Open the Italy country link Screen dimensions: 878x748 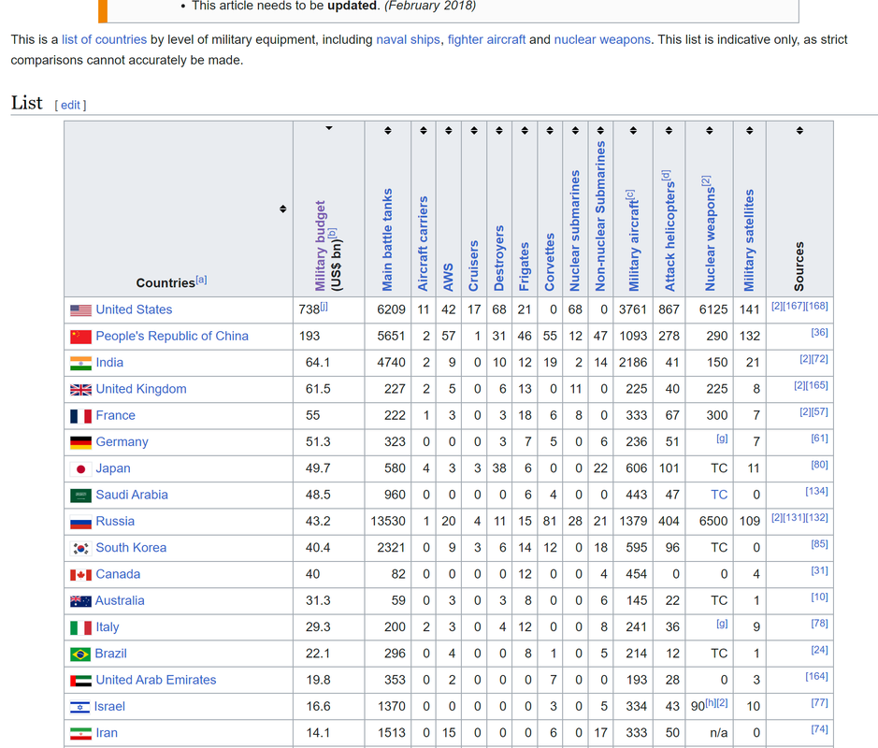tap(108, 627)
